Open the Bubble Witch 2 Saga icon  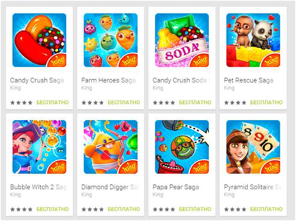pos(39,147)
